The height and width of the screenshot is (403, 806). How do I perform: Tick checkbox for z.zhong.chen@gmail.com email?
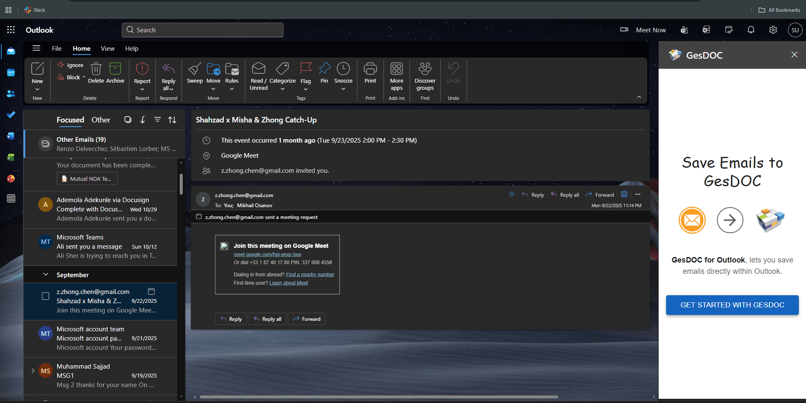45,296
